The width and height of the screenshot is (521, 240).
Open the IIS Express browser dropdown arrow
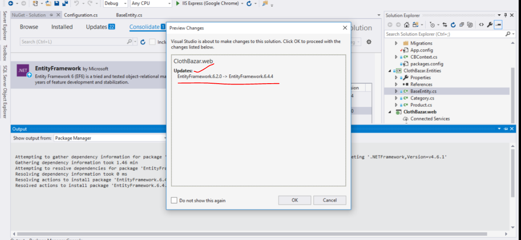click(x=242, y=3)
